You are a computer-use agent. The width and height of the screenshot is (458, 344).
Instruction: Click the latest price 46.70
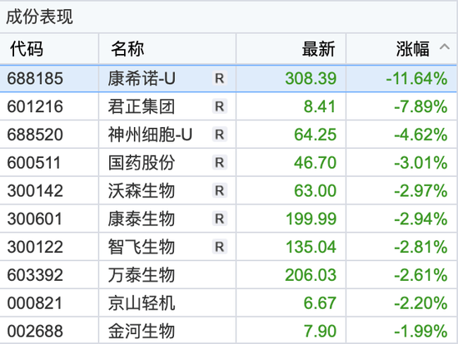316,163
